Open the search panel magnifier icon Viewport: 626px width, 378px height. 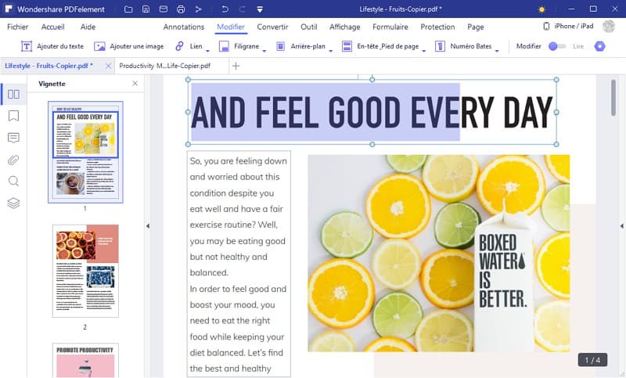(x=13, y=182)
